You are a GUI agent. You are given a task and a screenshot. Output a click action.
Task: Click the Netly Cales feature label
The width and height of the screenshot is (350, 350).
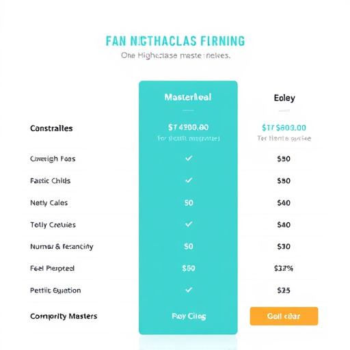pos(49,203)
